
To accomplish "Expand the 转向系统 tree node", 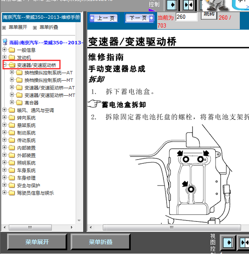I will (4, 117).
